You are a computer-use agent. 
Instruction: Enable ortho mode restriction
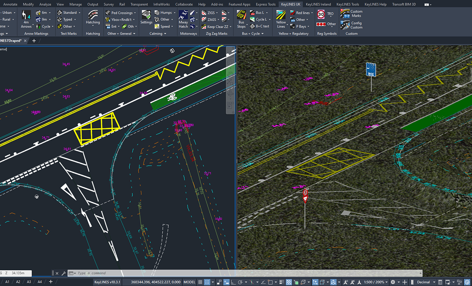[233, 282]
